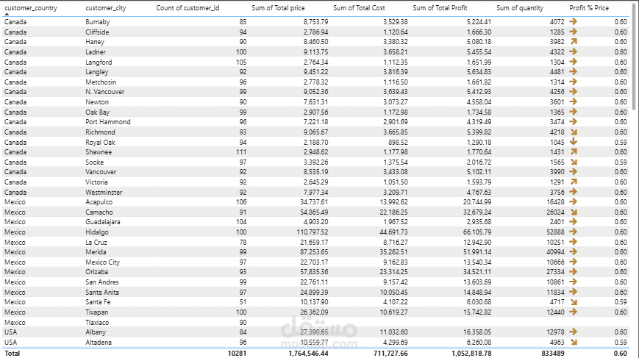639x358 pixels.
Task: Sort by Sum of Total Profit header
Action: click(x=440, y=8)
